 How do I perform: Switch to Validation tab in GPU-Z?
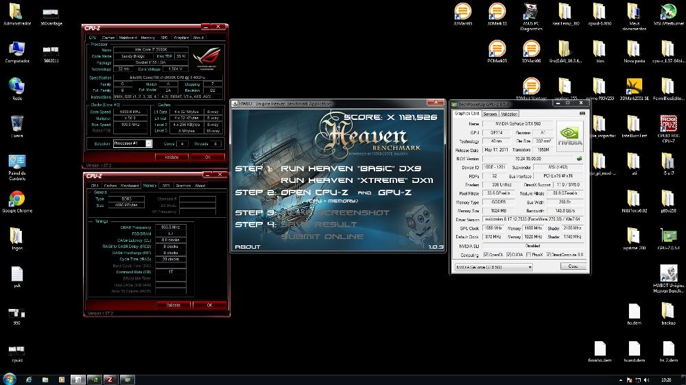(509, 114)
